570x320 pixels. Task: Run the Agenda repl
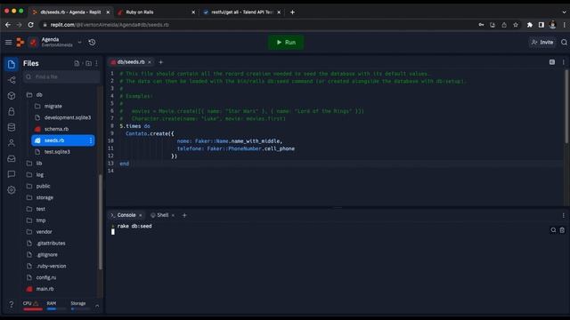[x=286, y=43]
